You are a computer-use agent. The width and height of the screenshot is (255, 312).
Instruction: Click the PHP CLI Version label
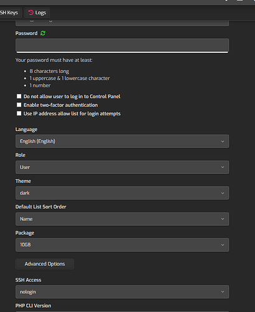[x=33, y=306]
